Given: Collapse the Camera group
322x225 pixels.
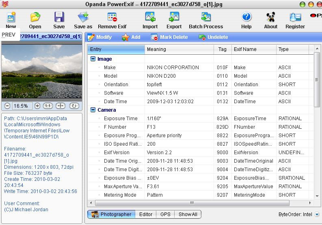Looking at the screenshot, I should (93, 110).
